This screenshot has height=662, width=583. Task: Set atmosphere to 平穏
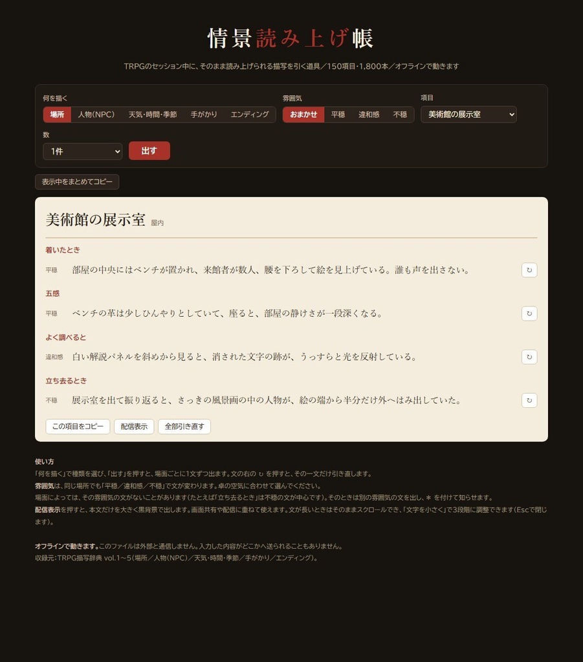(x=338, y=114)
